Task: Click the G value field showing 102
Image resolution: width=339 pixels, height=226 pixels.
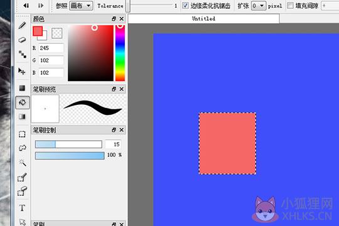Action: [x=51, y=60]
